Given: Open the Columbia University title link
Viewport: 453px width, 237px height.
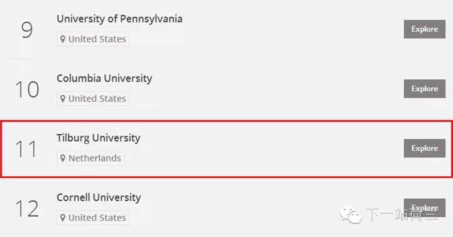Looking at the screenshot, I should [x=104, y=79].
